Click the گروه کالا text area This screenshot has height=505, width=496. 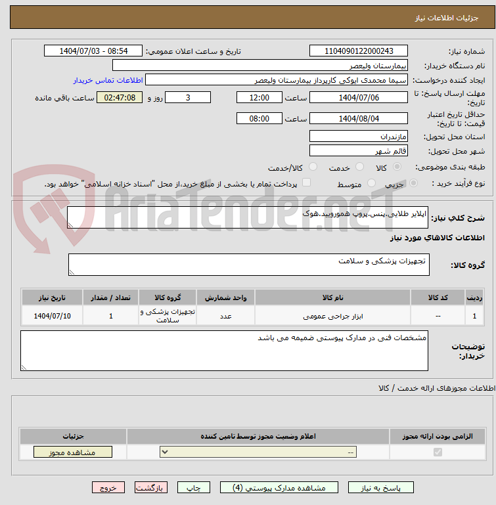point(249,265)
